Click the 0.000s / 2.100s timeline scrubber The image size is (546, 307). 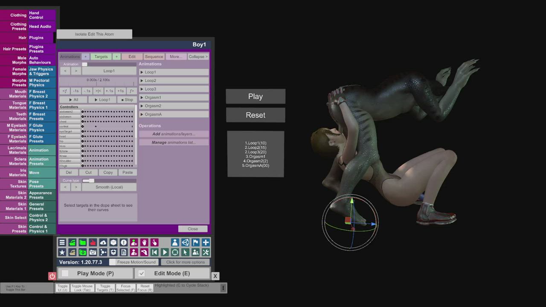98,81
